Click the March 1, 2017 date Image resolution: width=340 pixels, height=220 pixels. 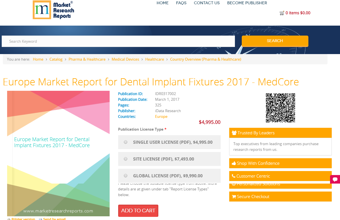click(x=167, y=100)
